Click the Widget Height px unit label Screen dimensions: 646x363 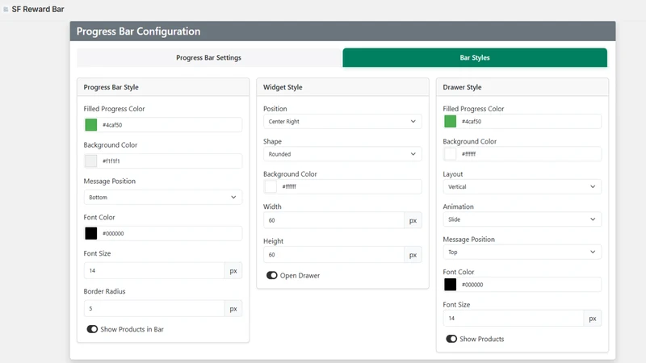tap(413, 255)
